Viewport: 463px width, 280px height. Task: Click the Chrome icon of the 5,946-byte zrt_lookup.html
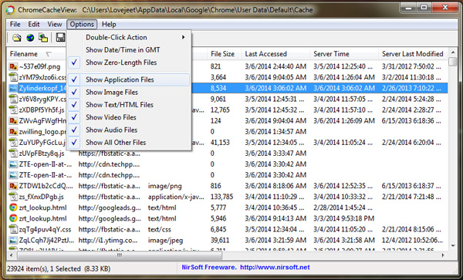click(13, 218)
